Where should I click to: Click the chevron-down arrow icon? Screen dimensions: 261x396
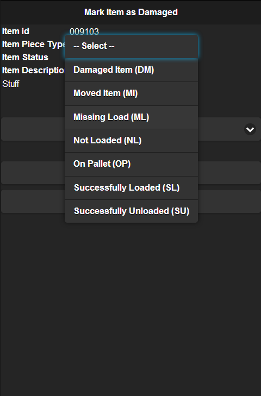(250, 130)
